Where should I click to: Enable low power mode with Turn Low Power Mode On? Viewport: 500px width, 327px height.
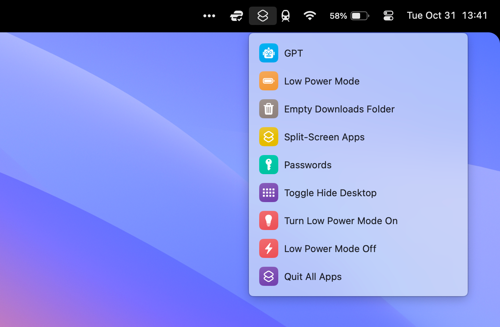[341, 220]
